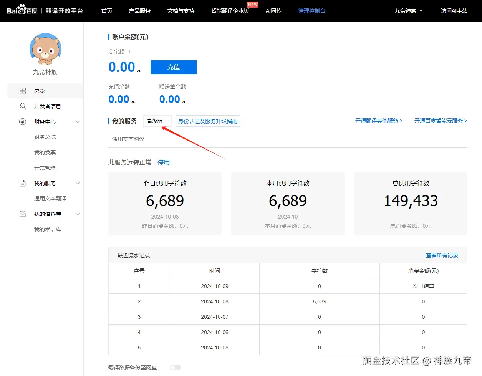Collapse the 我的服务 sidebar section chevron
The image size is (482, 376).
click(x=78, y=183)
